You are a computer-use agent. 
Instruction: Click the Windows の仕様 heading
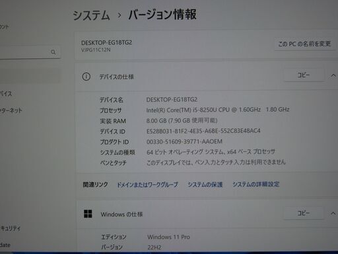click(x=121, y=214)
